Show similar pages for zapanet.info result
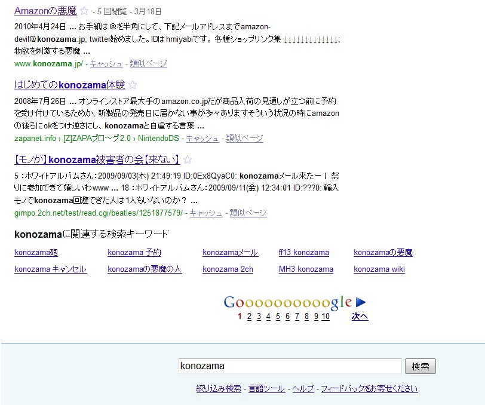This screenshot has height=405, width=485. tap(244, 138)
